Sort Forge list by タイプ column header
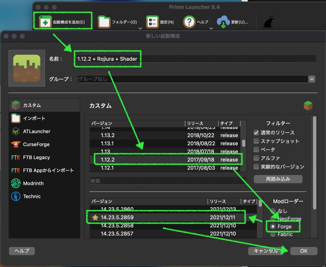 [249, 201]
